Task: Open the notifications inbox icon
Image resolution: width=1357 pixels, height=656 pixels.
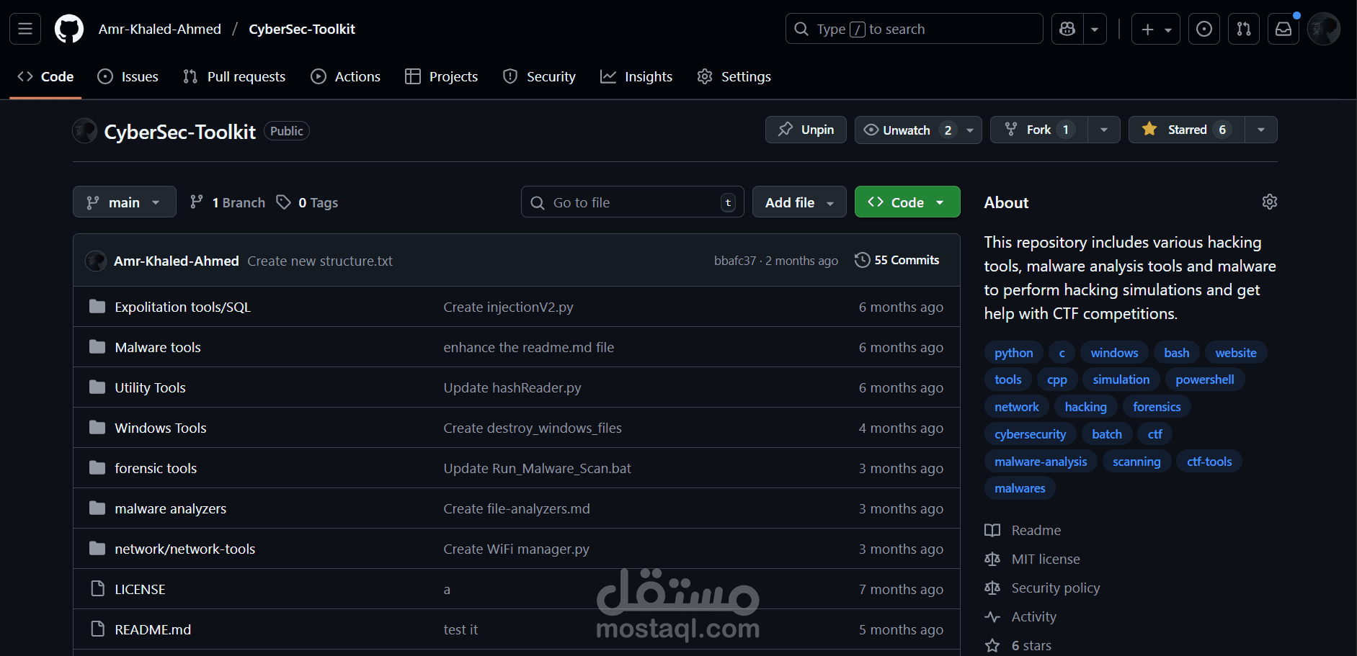Action: pyautogui.click(x=1283, y=29)
